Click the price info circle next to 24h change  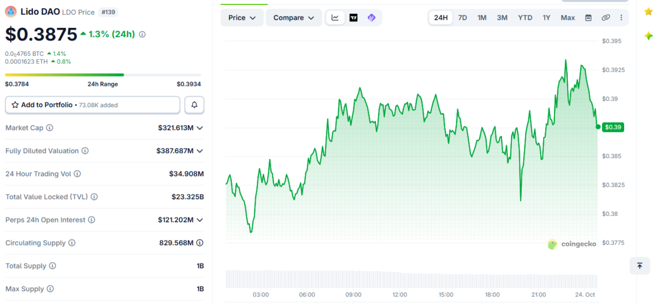(x=142, y=34)
